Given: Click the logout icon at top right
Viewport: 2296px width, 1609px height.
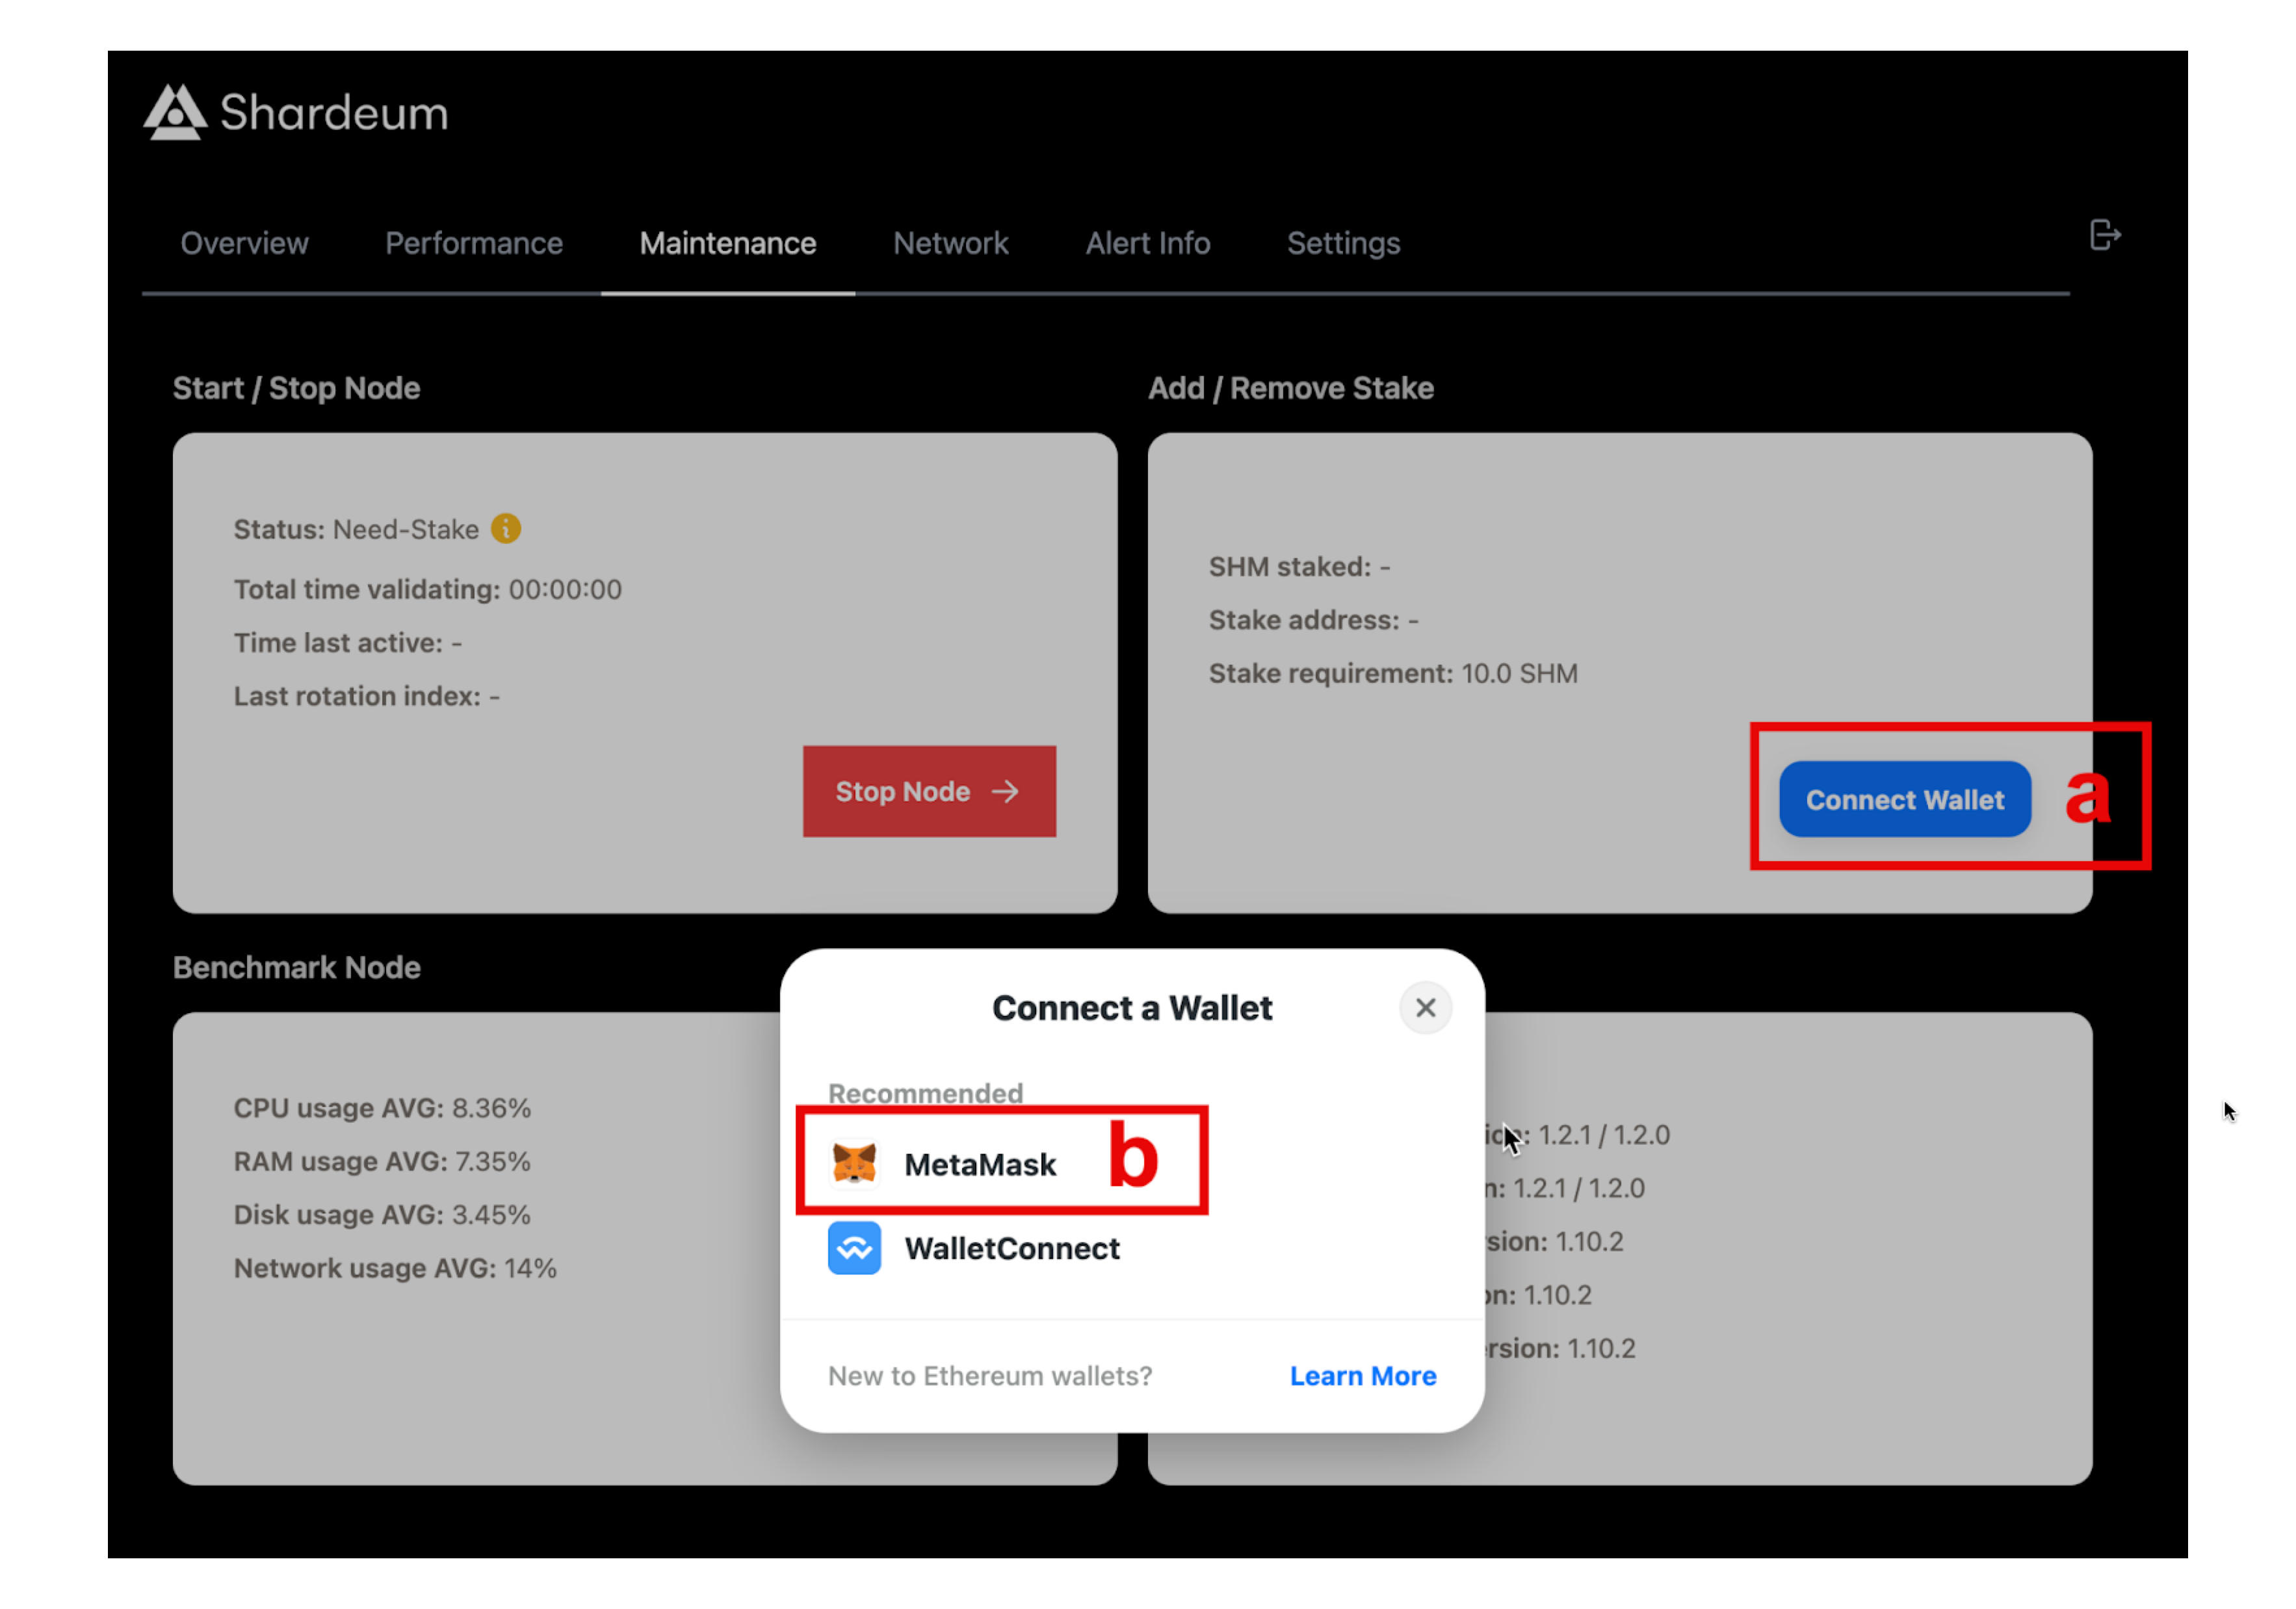Looking at the screenshot, I should (2105, 236).
